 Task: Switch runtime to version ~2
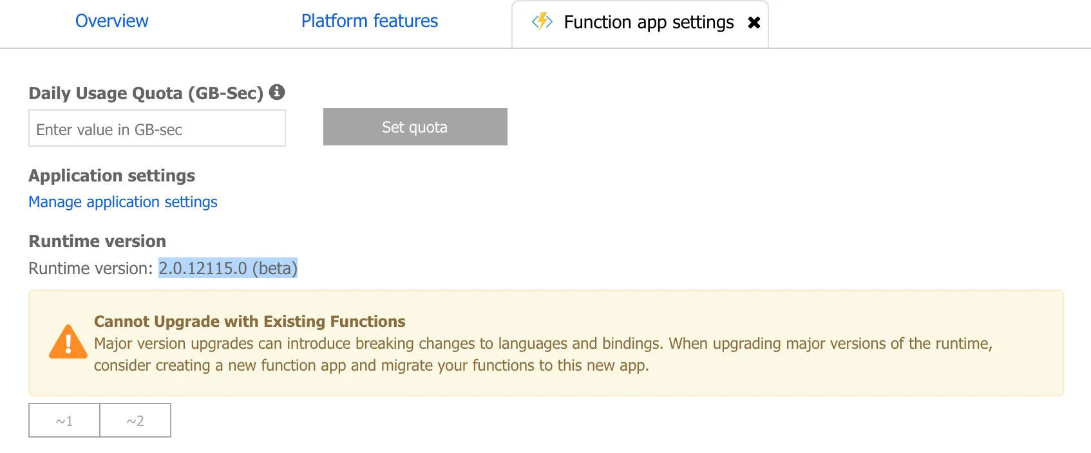(135, 421)
